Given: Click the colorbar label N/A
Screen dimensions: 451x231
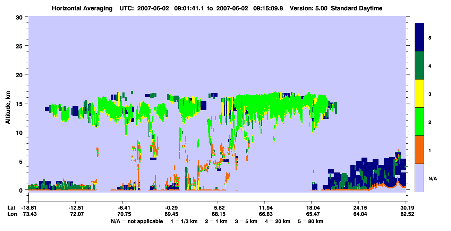Looking at the screenshot, I should [432, 178].
